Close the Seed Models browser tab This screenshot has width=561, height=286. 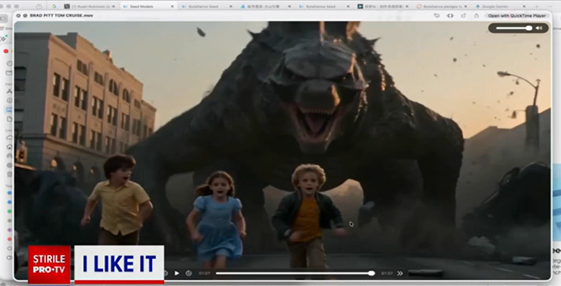(x=172, y=6)
